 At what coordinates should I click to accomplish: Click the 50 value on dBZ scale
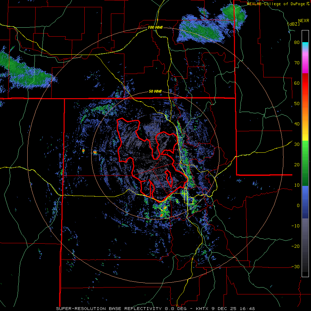pos(297,104)
